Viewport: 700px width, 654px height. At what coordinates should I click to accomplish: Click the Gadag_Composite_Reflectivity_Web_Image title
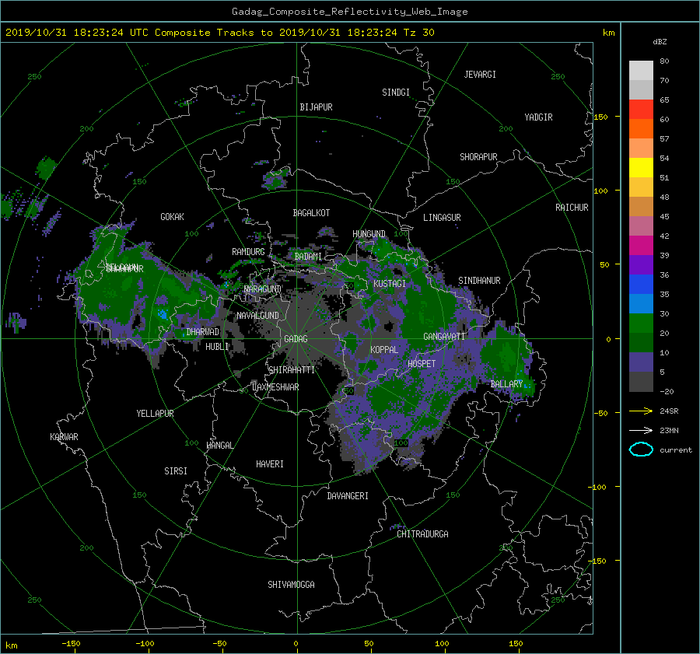pyautogui.click(x=349, y=12)
